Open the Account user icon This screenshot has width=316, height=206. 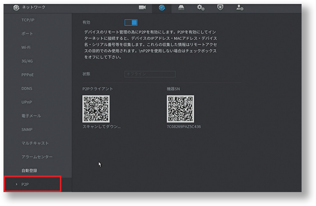[239, 7]
